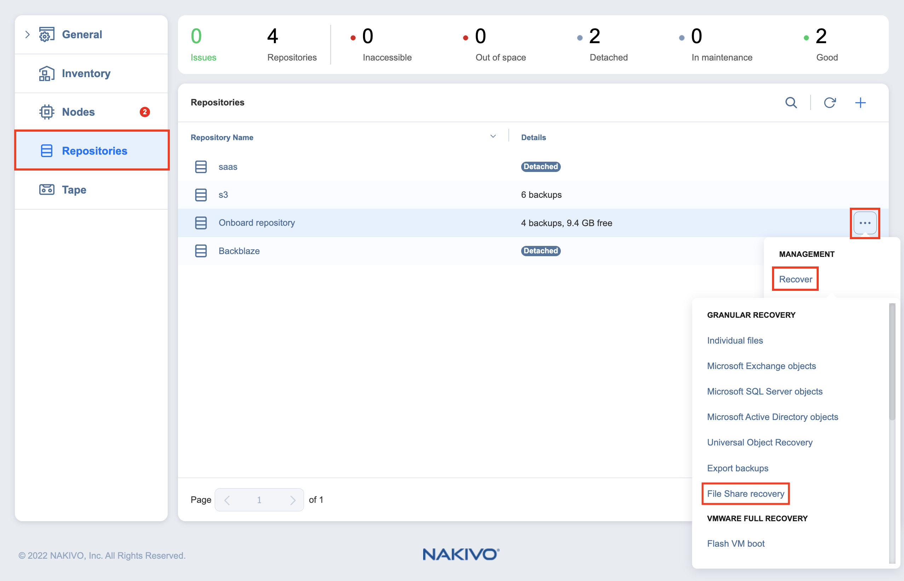Filter by In maintenance repositories
This screenshot has width=904, height=581.
[715, 45]
